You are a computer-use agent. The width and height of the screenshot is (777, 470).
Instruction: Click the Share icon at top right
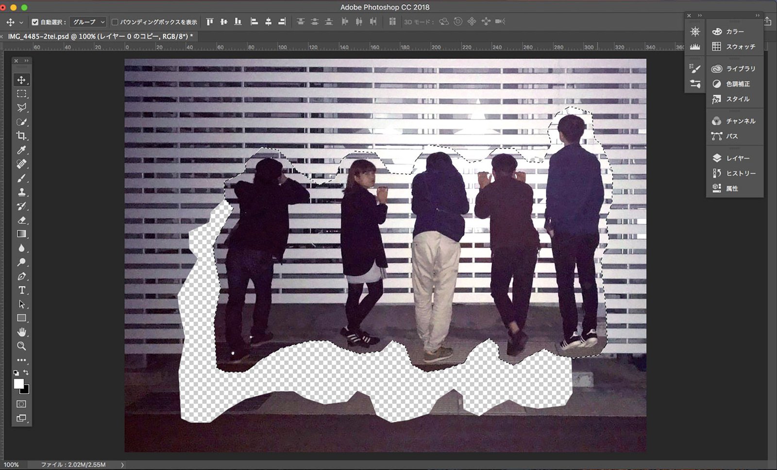[768, 21]
